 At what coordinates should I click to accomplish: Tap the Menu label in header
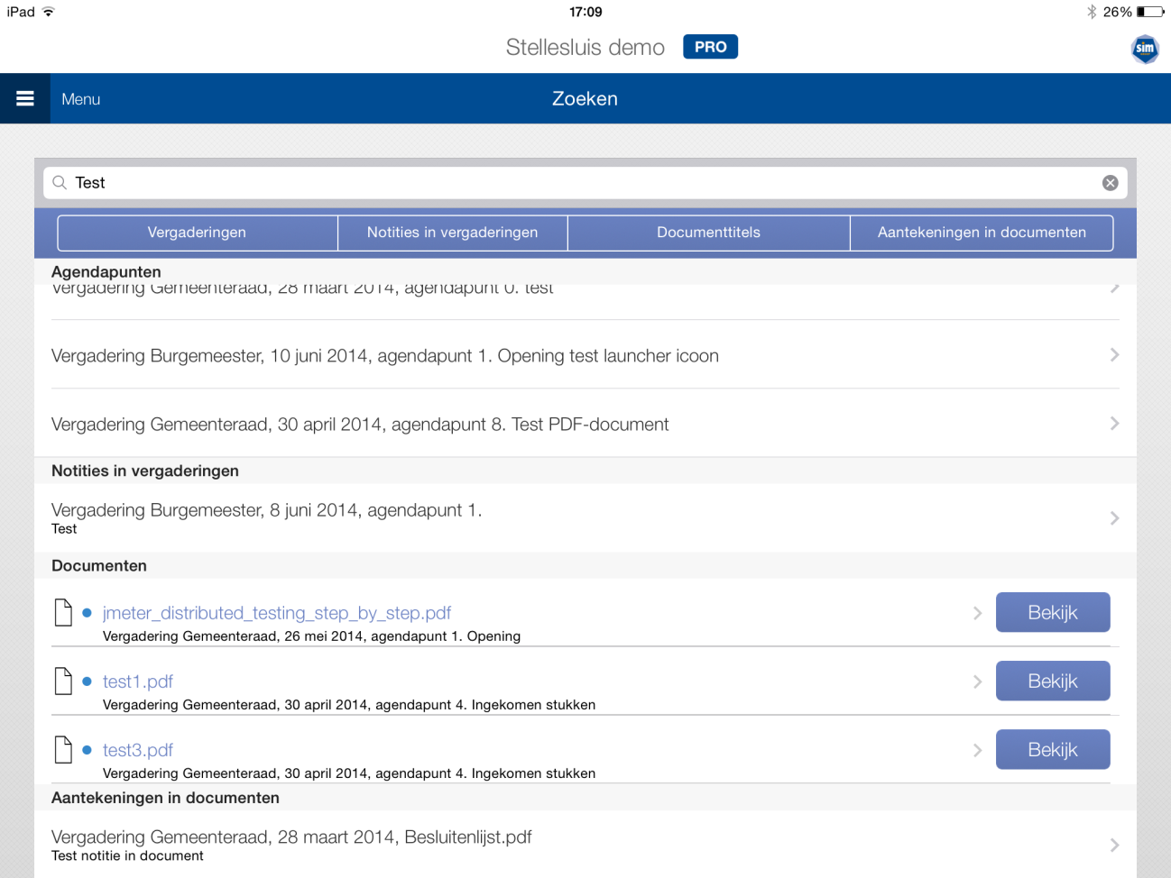pyautogui.click(x=80, y=99)
